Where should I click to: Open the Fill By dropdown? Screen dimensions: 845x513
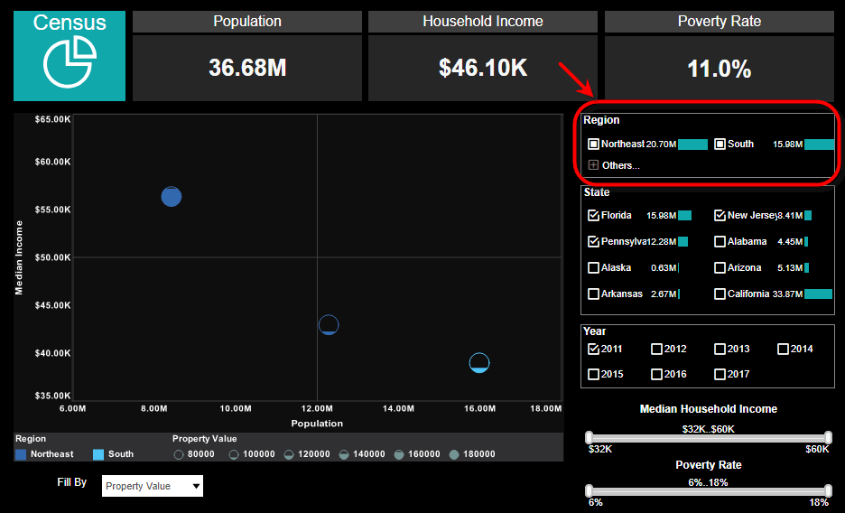[x=152, y=486]
